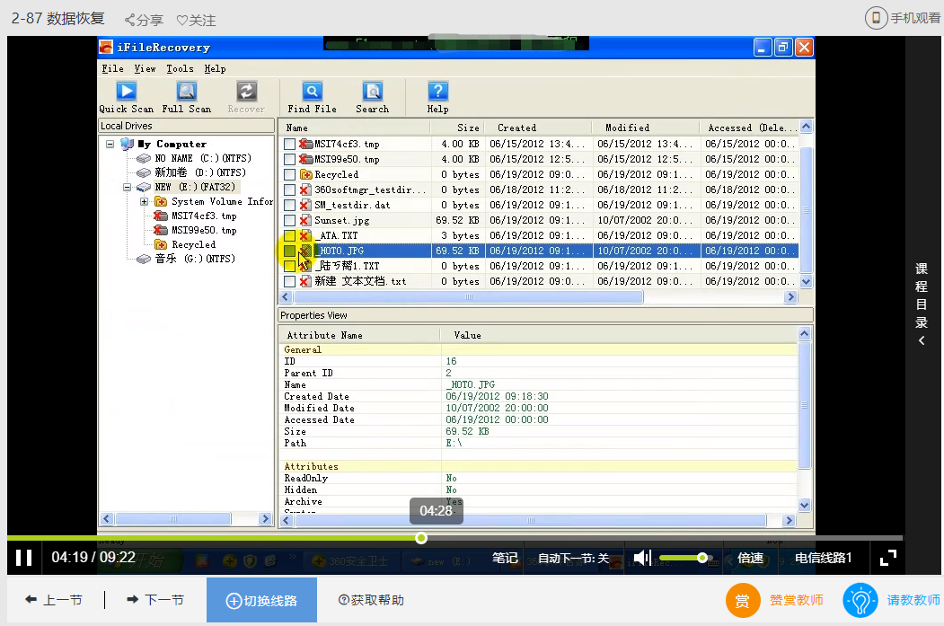
Task: Click the 赞赏教师 reward icon
Action: 742,601
